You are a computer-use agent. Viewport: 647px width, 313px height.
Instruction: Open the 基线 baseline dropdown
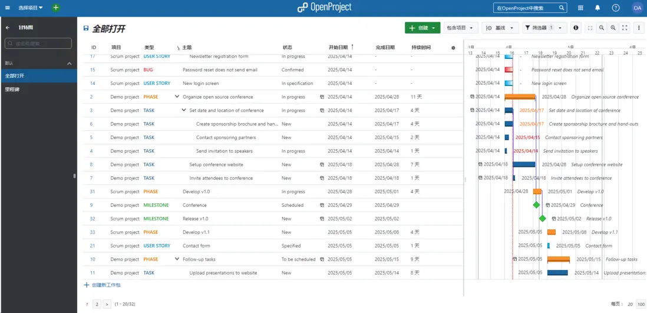tap(501, 28)
